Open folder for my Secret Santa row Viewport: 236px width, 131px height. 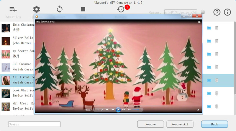pos(209,54)
